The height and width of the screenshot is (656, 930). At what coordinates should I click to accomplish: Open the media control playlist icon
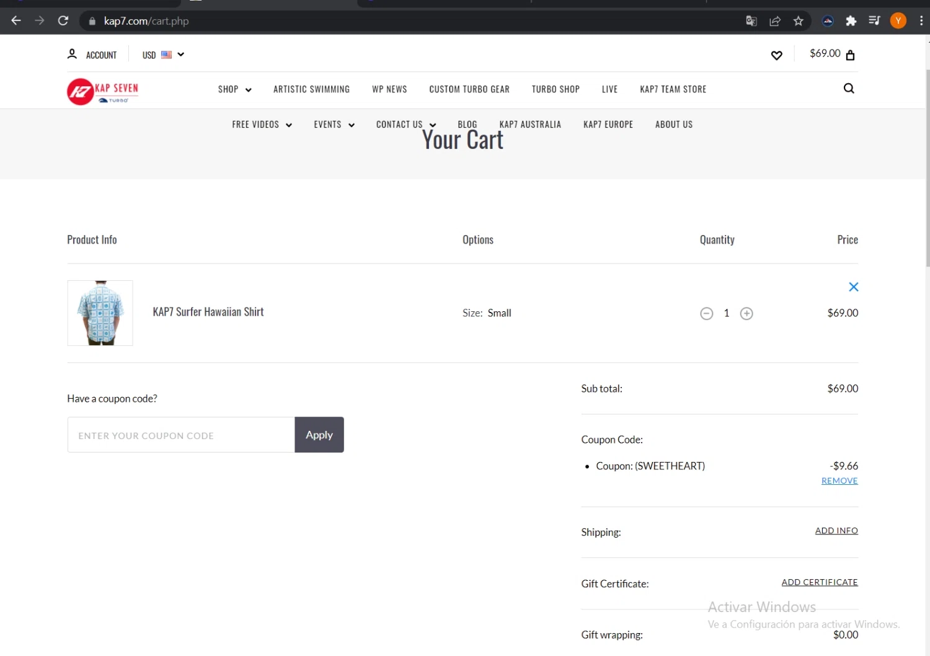pyautogui.click(x=874, y=21)
